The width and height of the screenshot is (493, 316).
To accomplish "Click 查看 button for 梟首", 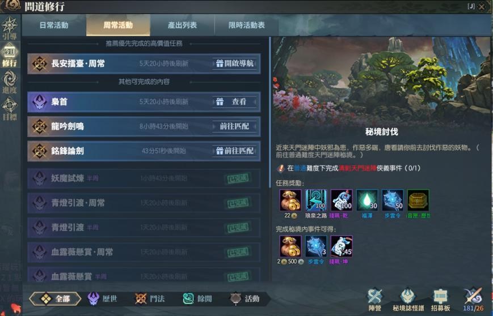I will [234, 102].
